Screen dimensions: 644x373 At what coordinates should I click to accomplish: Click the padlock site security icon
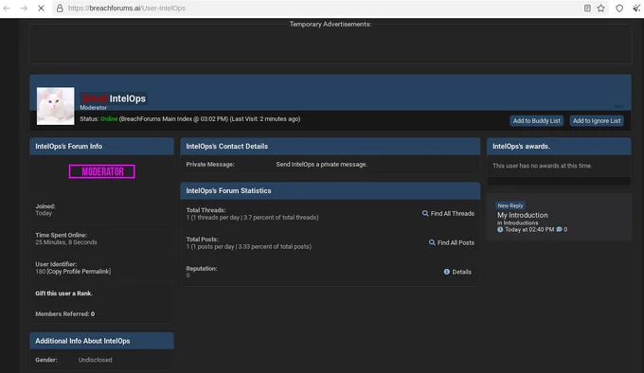pos(60,9)
